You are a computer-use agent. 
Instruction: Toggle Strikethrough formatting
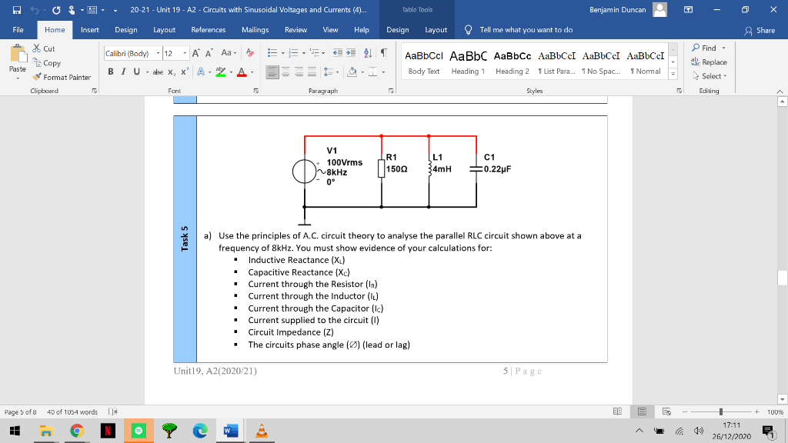pos(158,72)
